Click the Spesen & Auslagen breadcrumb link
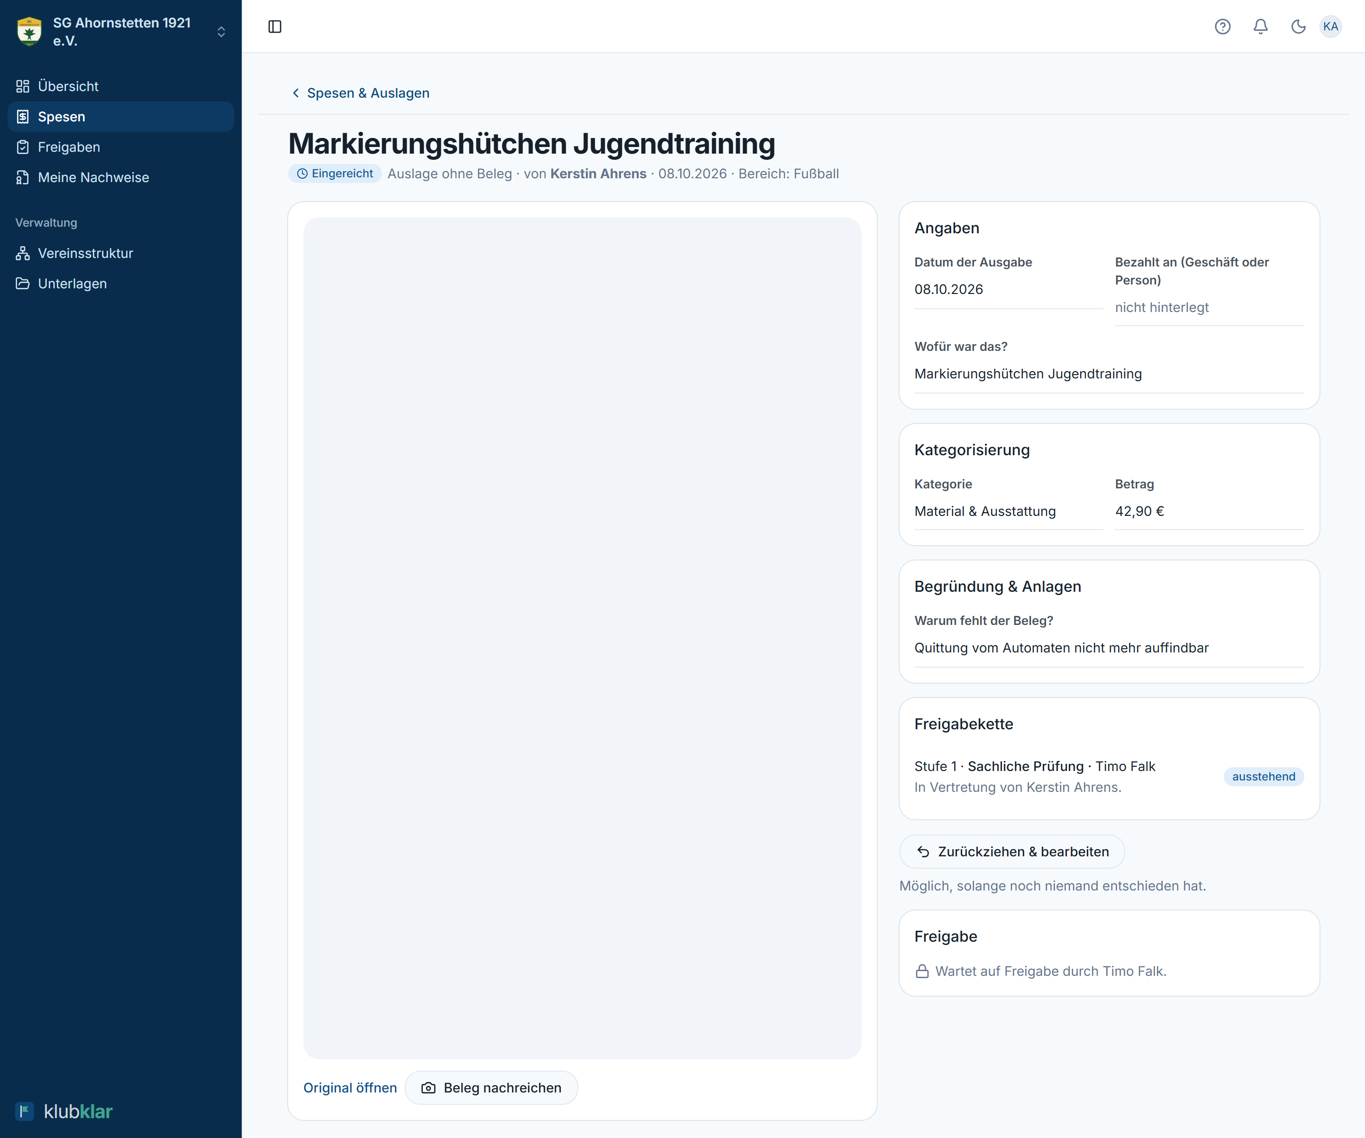 pos(368,93)
